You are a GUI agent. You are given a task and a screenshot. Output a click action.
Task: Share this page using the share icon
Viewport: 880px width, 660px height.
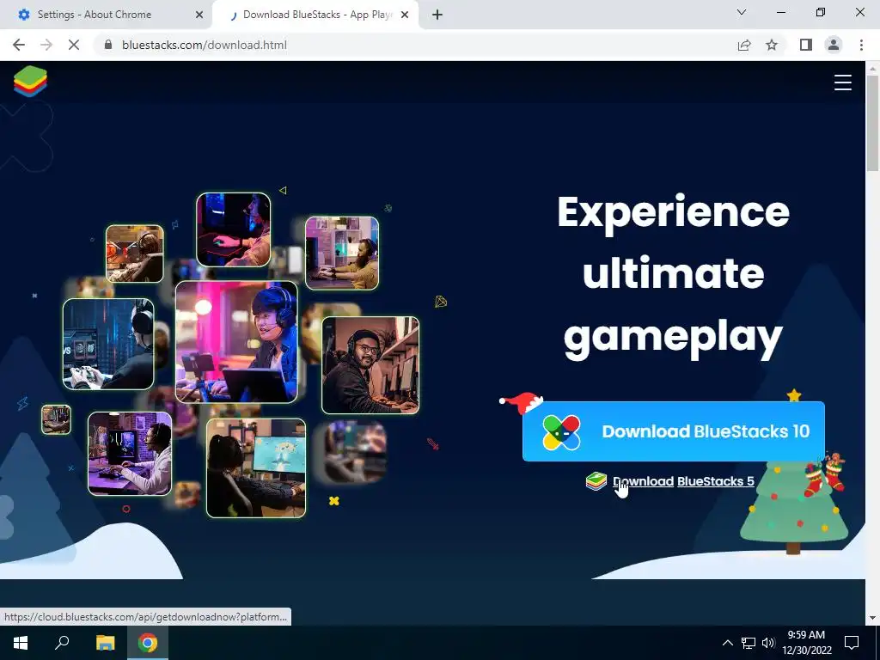744,45
